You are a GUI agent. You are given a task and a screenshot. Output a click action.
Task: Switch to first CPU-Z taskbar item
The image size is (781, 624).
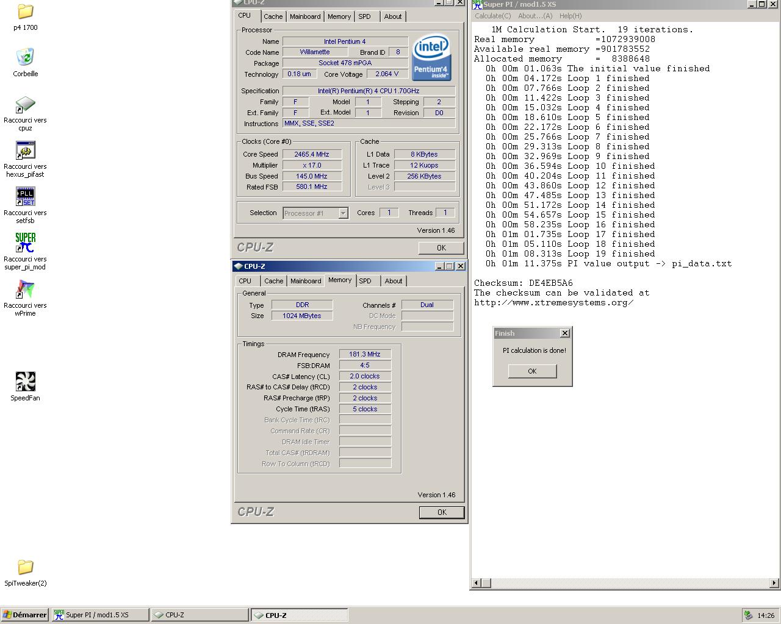coord(200,615)
